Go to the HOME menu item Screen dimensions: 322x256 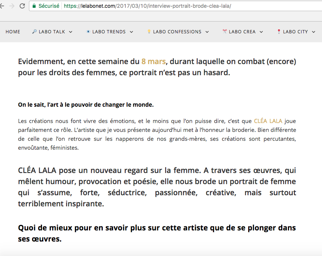pos(13,32)
